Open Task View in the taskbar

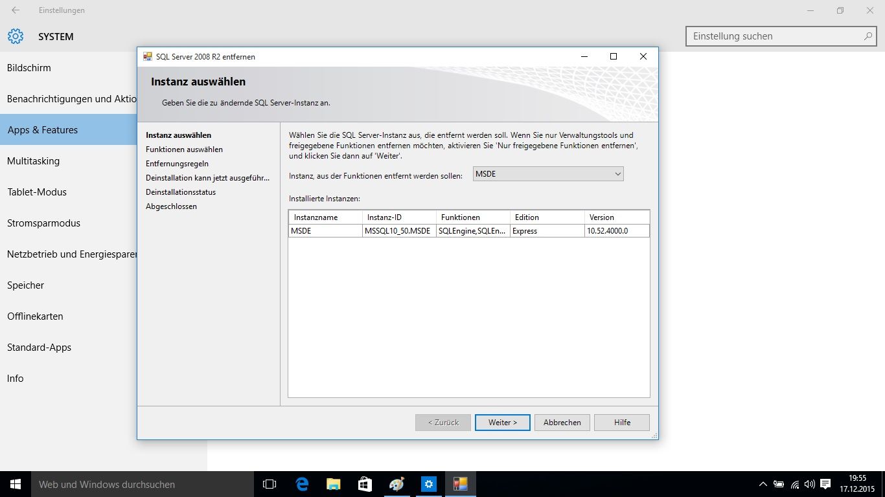point(270,484)
